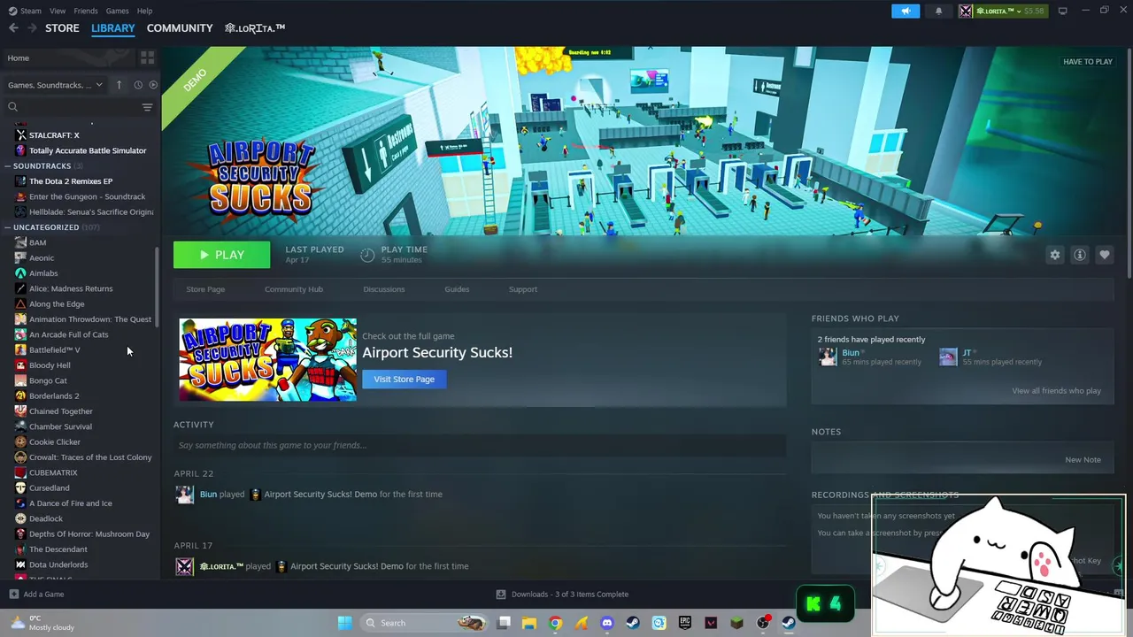Open the Community Hub link
Image resolution: width=1133 pixels, height=637 pixels.
pyautogui.click(x=294, y=289)
